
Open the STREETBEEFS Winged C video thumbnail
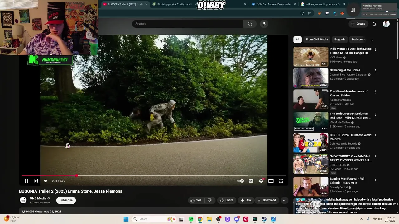(311, 164)
